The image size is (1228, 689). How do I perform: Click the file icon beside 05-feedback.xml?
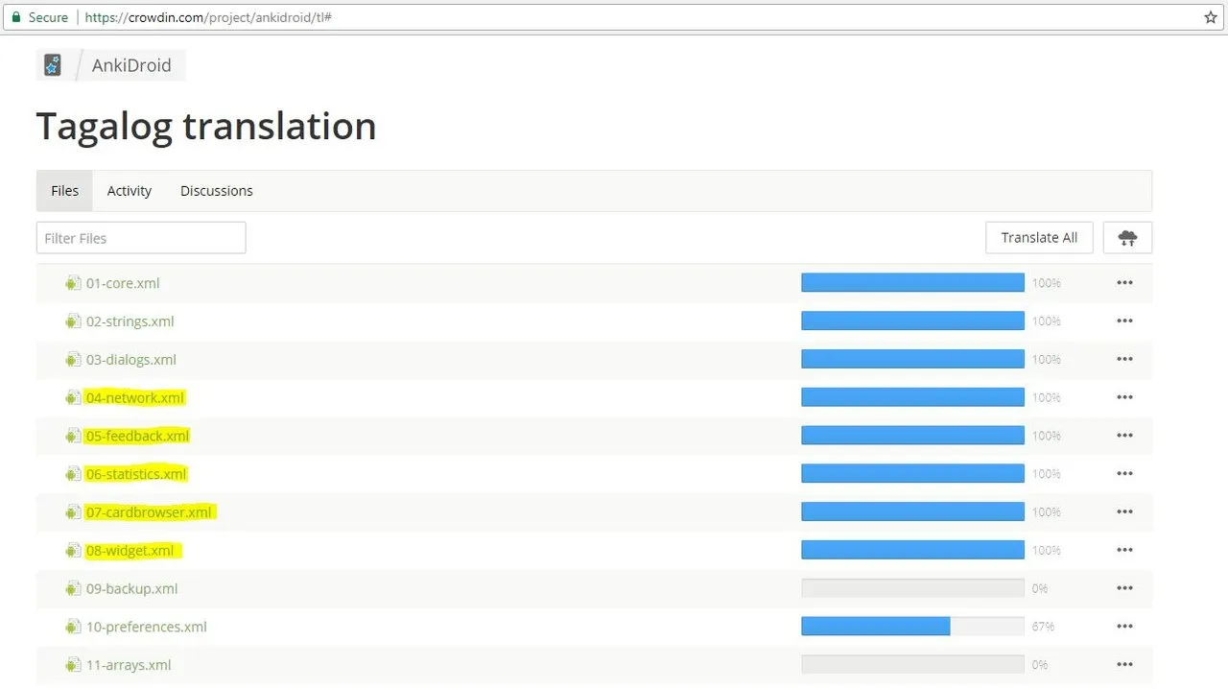pyautogui.click(x=73, y=436)
